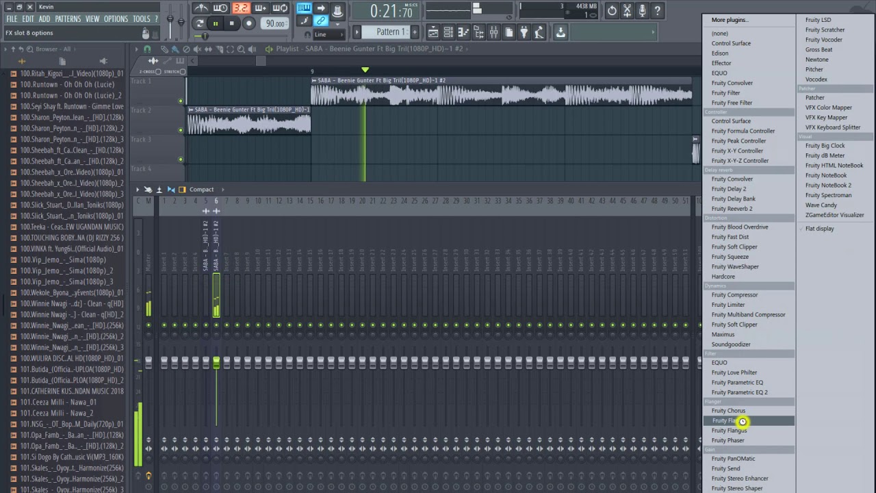Click the save/export download icon
The width and height of the screenshot is (876, 493).
[561, 32]
